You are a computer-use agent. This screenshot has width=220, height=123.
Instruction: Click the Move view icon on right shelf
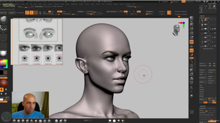pyautogui.click(x=191, y=70)
